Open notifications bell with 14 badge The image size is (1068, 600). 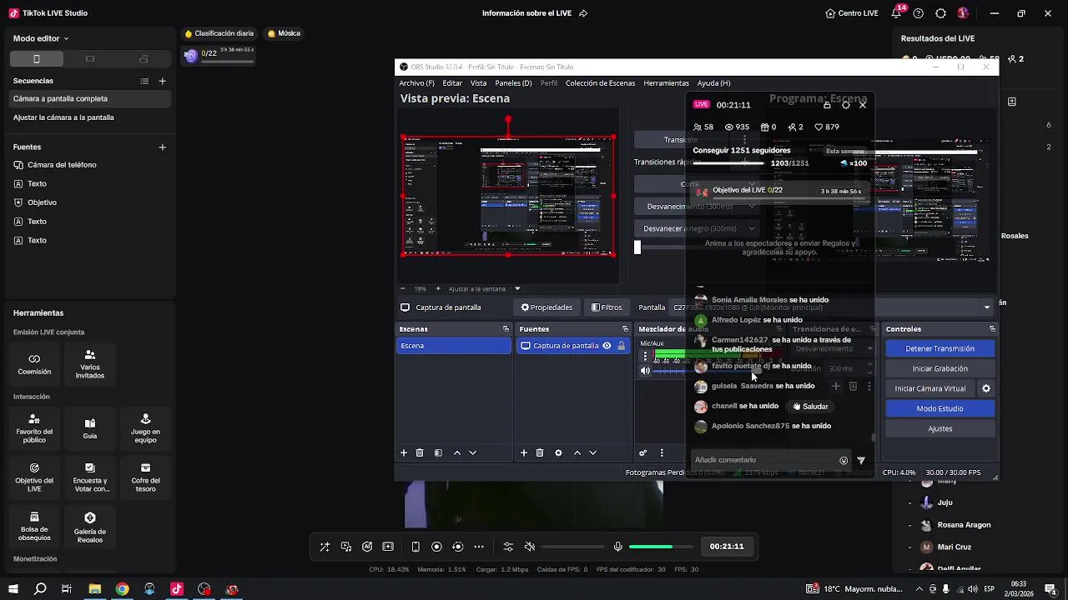tap(898, 13)
